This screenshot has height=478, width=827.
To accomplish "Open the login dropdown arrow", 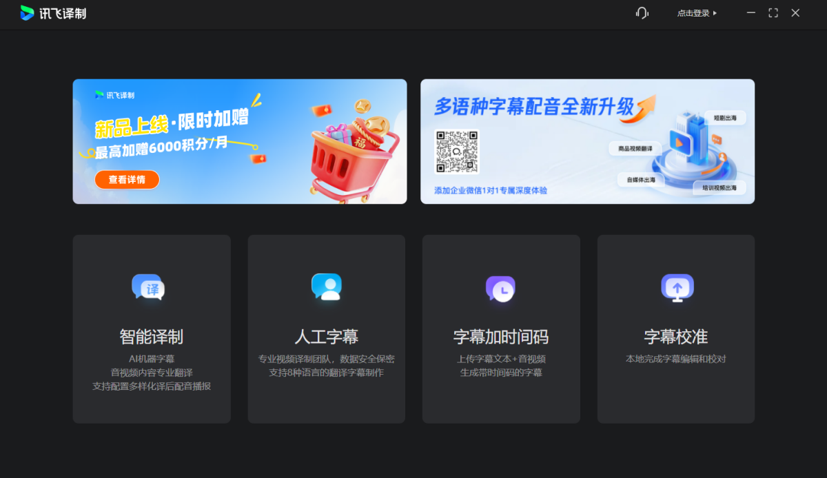I will (x=715, y=13).
